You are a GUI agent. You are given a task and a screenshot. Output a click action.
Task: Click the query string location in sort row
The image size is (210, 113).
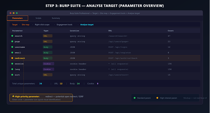(77, 75)
